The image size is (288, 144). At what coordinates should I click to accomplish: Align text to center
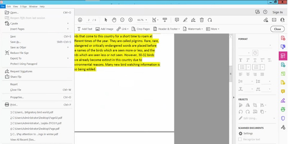248,75
